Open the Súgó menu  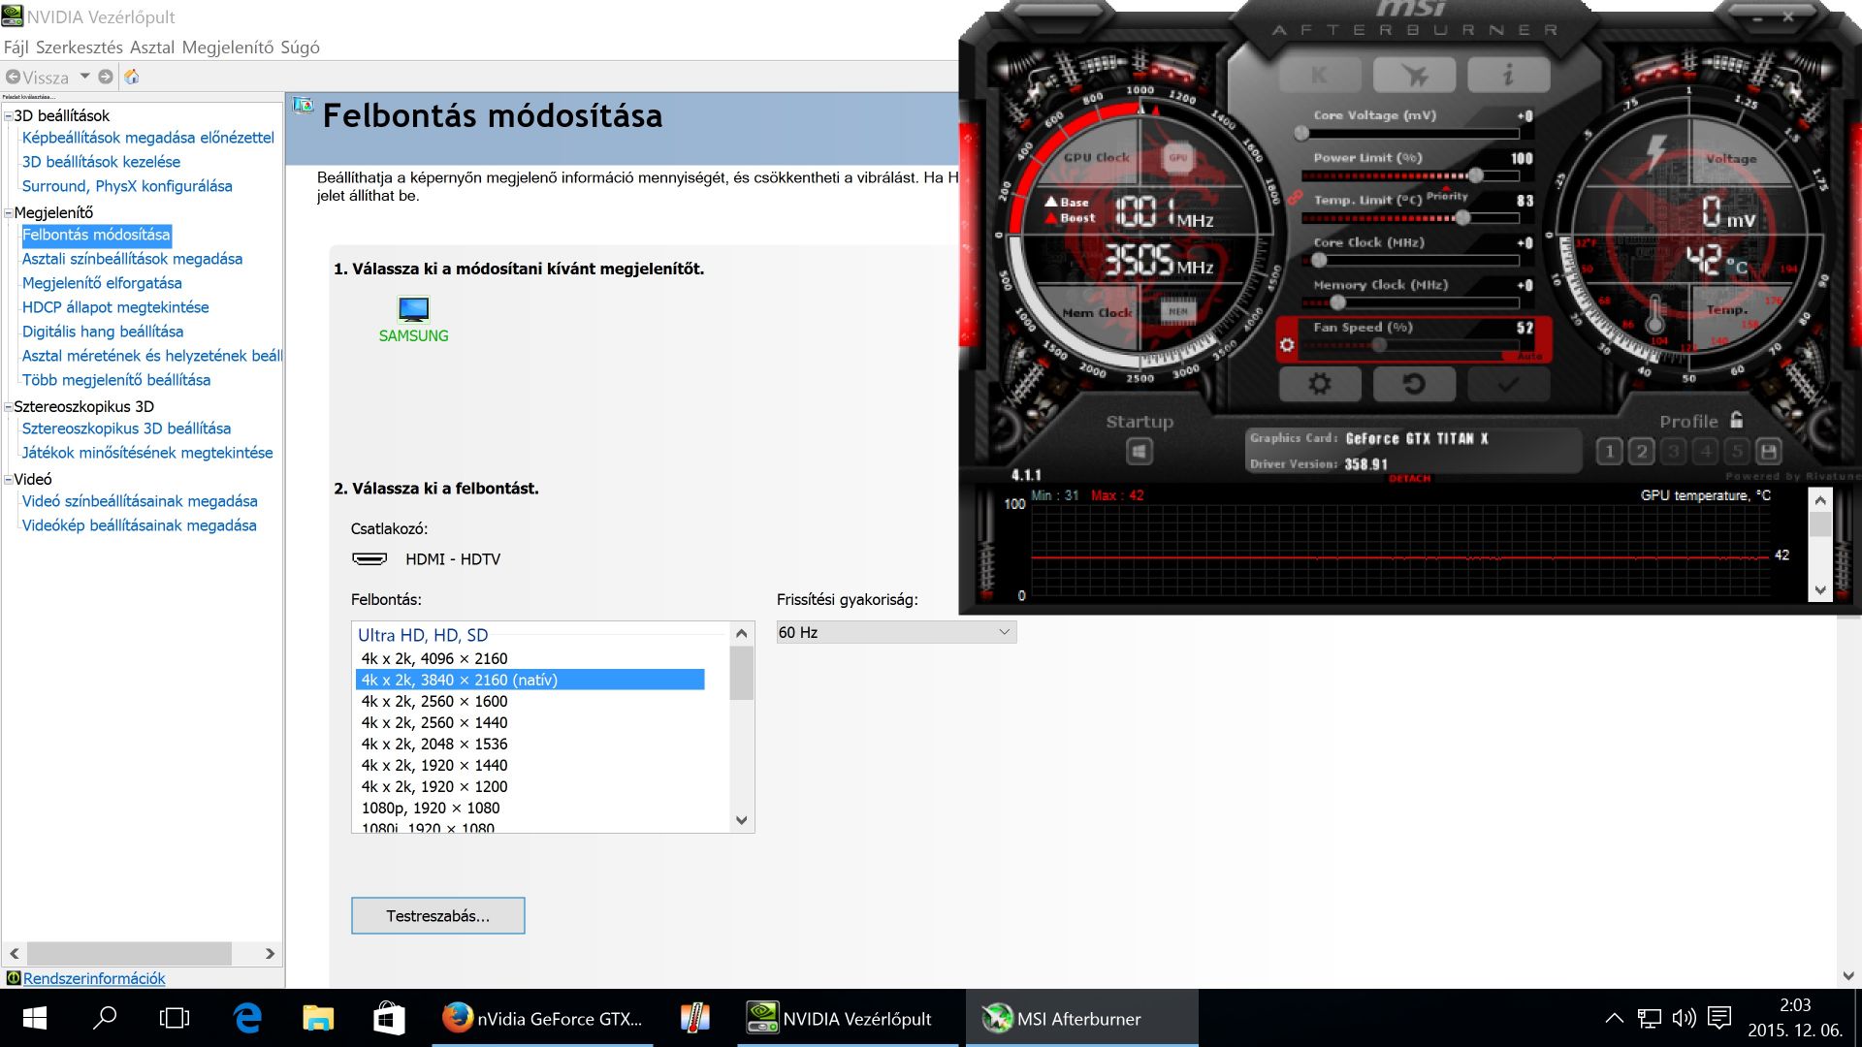coord(300,48)
